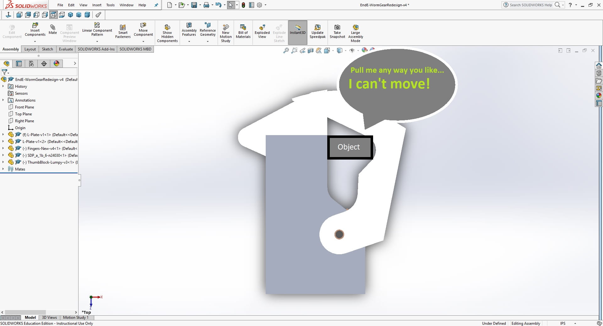This screenshot has width=603, height=326.
Task: Expand the Fingers-New-v4<1> component
Action: click(3, 148)
